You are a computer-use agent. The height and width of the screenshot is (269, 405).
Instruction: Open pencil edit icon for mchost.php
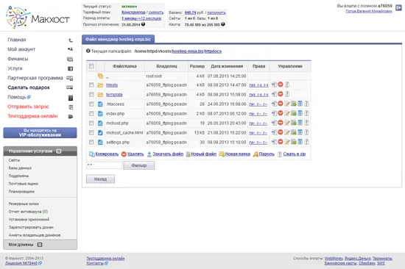click(x=287, y=123)
